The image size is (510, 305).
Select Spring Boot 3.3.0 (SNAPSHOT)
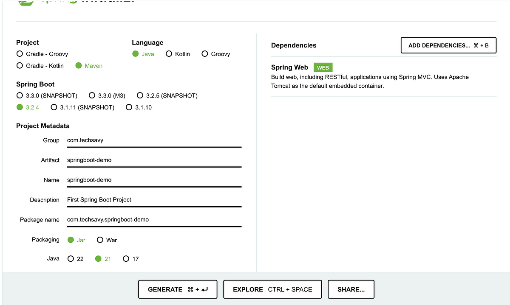tap(47, 95)
